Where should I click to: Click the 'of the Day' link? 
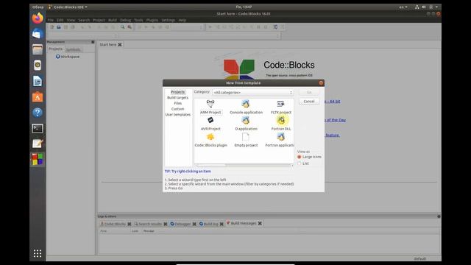[336, 120]
